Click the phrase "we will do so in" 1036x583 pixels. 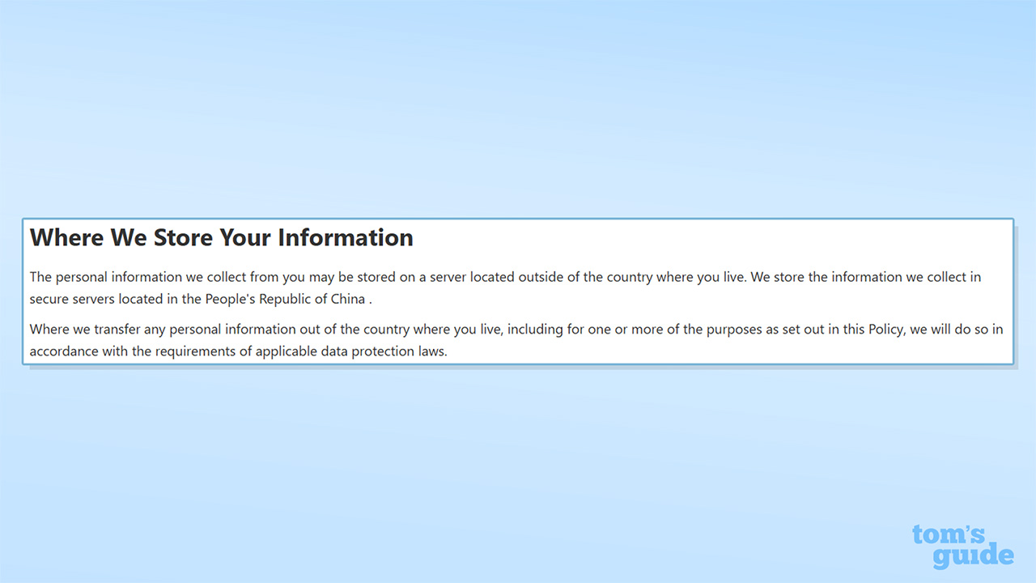point(955,330)
